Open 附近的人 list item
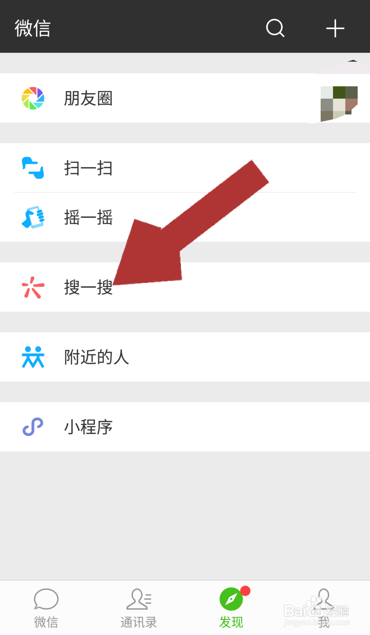Image resolution: width=370 pixels, height=635 pixels. pyautogui.click(x=185, y=357)
